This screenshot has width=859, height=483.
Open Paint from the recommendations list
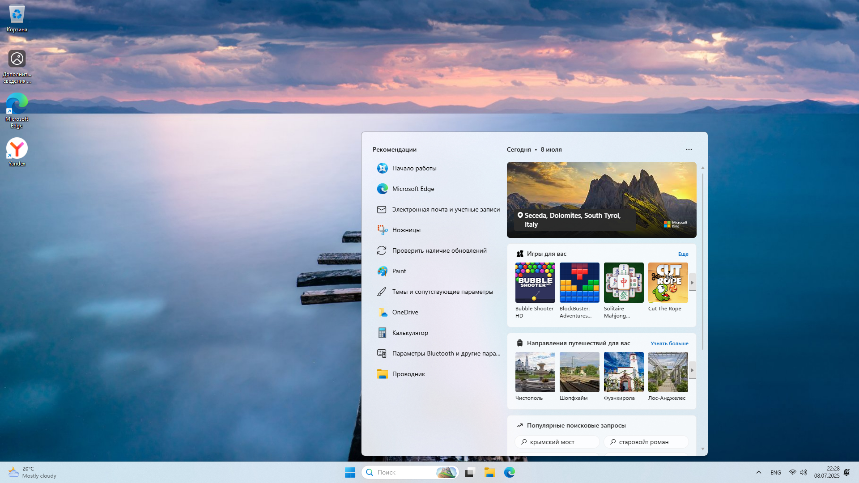[x=399, y=271]
